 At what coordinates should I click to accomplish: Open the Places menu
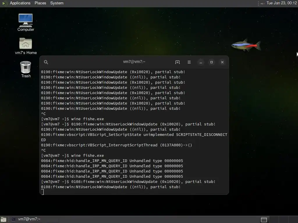(40, 3)
